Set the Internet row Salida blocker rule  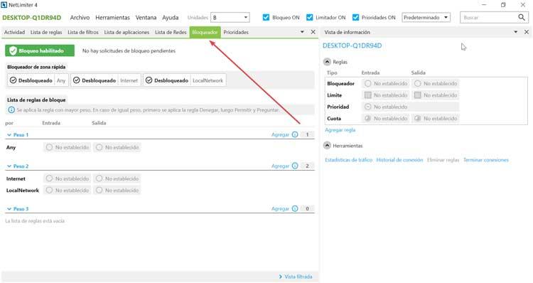(117, 178)
